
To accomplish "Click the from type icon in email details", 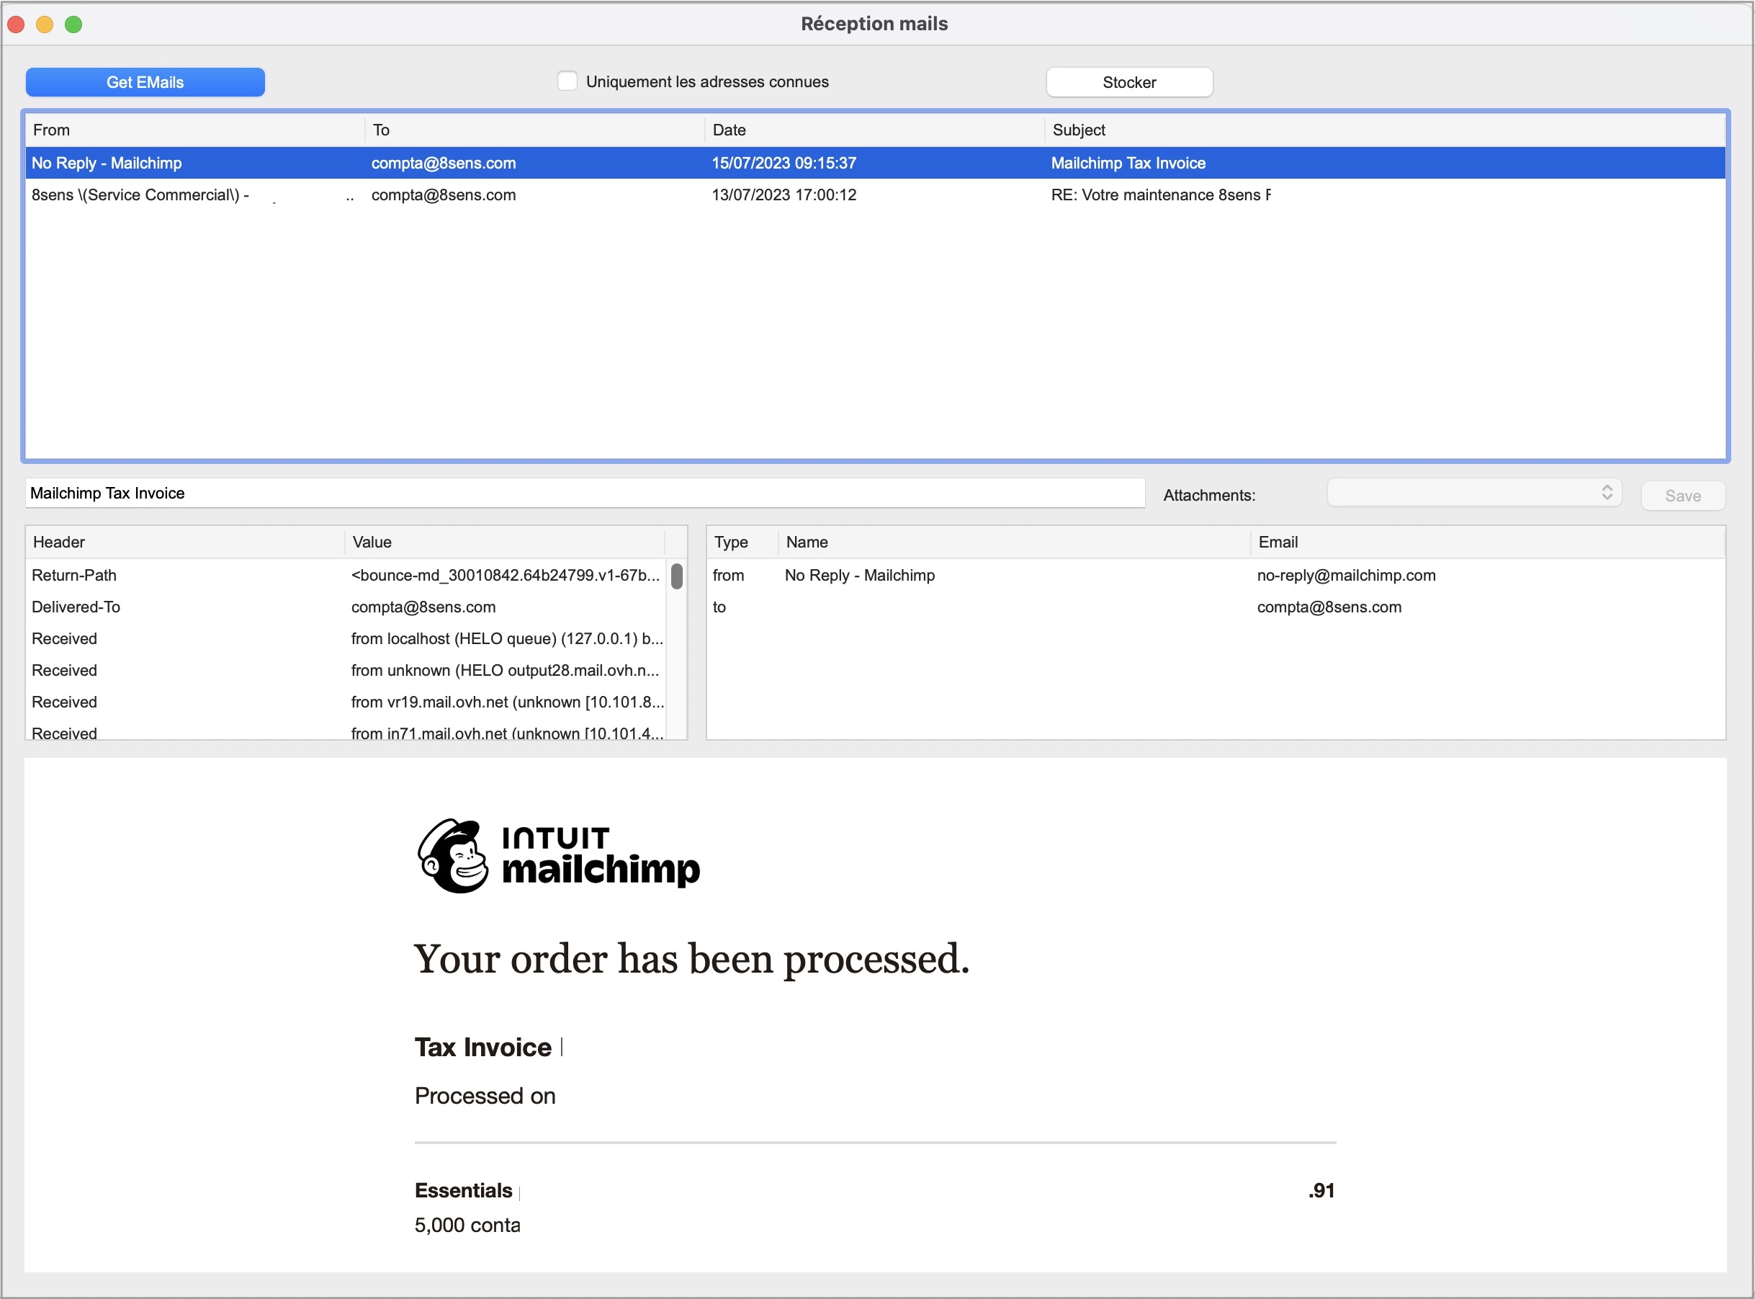I will point(730,574).
